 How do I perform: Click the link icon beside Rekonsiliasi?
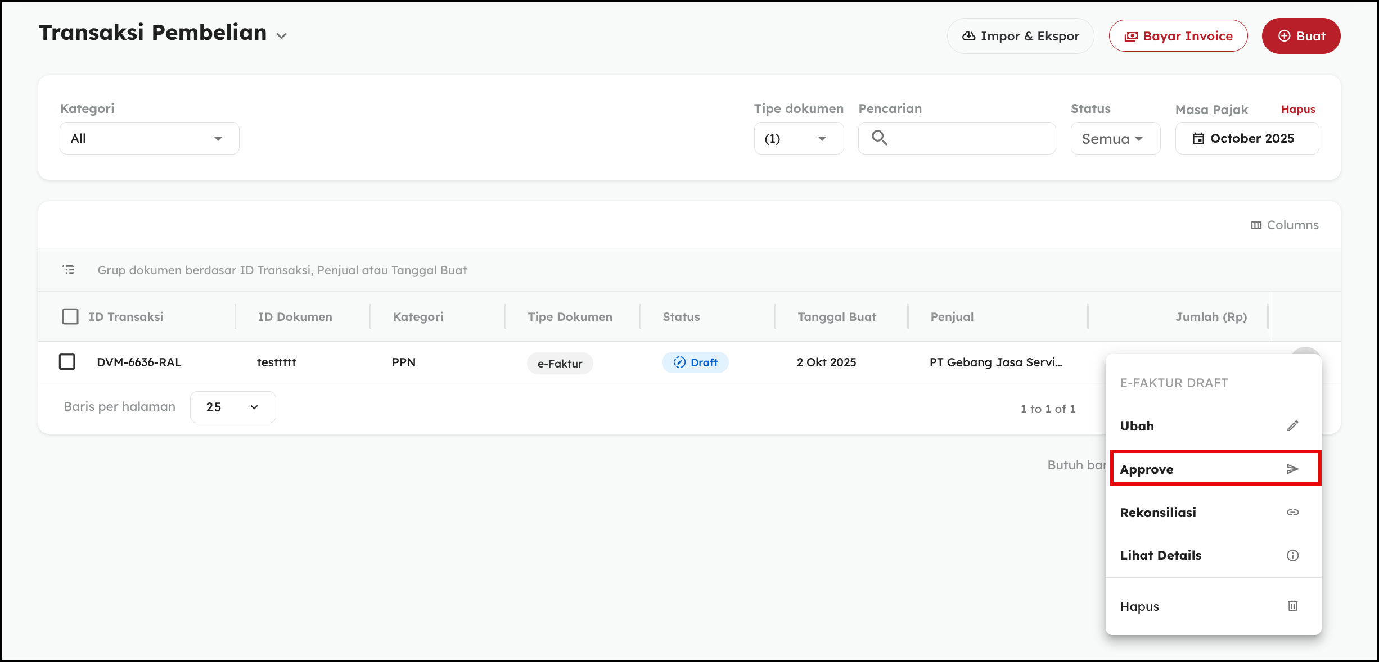(1292, 512)
